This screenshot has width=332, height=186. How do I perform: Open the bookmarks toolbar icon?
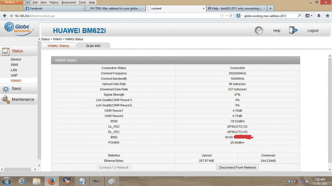click(307, 16)
